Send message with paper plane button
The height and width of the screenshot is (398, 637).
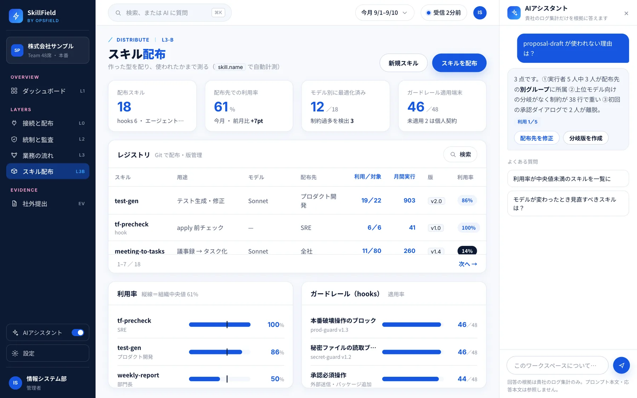[x=621, y=365]
